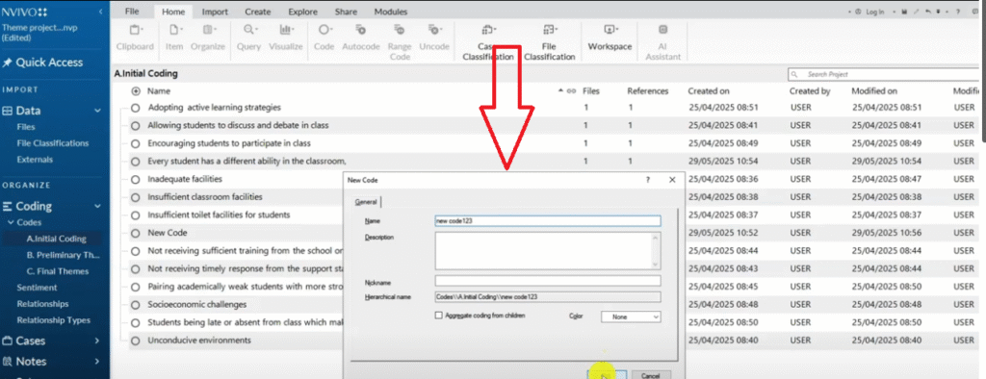The height and width of the screenshot is (379, 986).
Task: Expand the Cases section in sidebar
Action: (97, 341)
